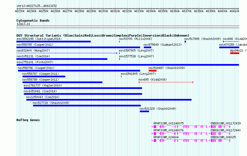Click the 12q13.11 band line

[x=128, y=27]
